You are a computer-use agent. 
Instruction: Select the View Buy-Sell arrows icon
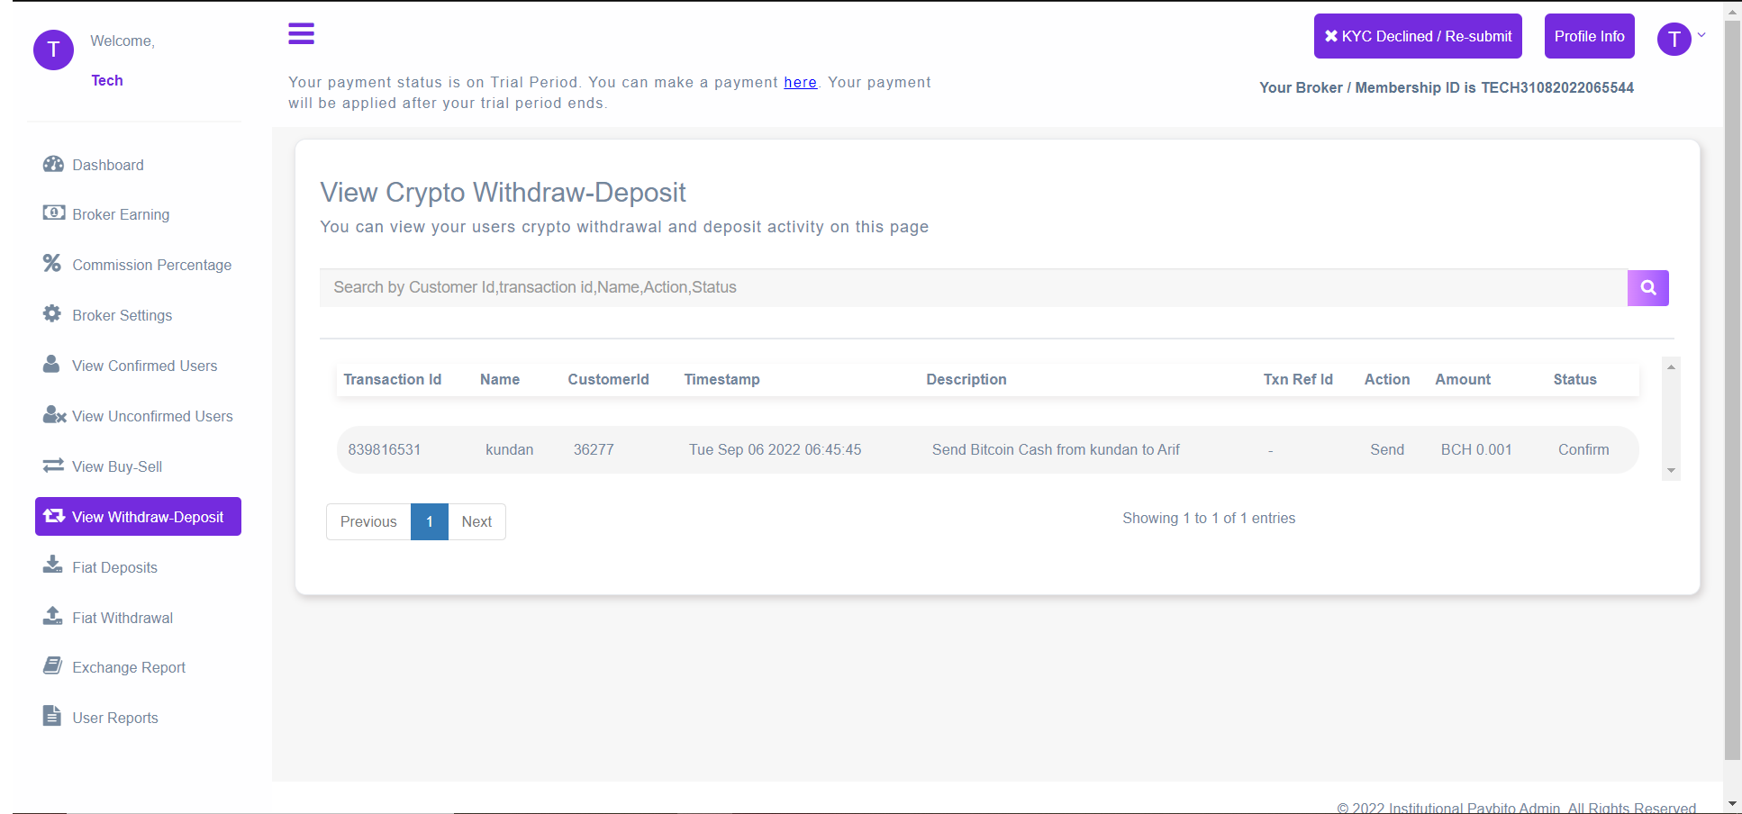pyautogui.click(x=53, y=465)
